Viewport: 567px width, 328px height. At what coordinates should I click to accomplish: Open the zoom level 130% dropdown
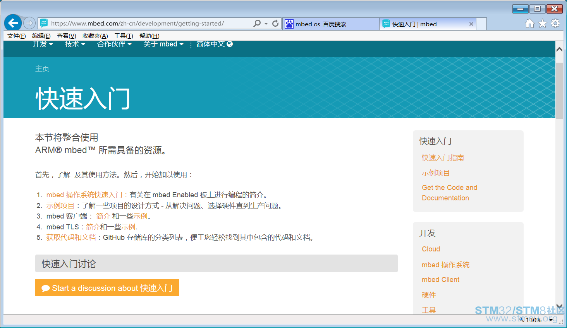[551, 320]
